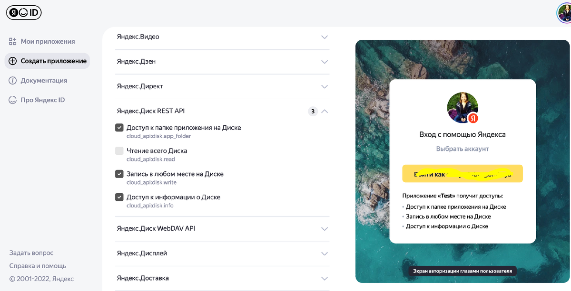This screenshot has height=291, width=571.
Task: Uncheck Доступ к папке приложения на Диске
Action: [x=119, y=128]
